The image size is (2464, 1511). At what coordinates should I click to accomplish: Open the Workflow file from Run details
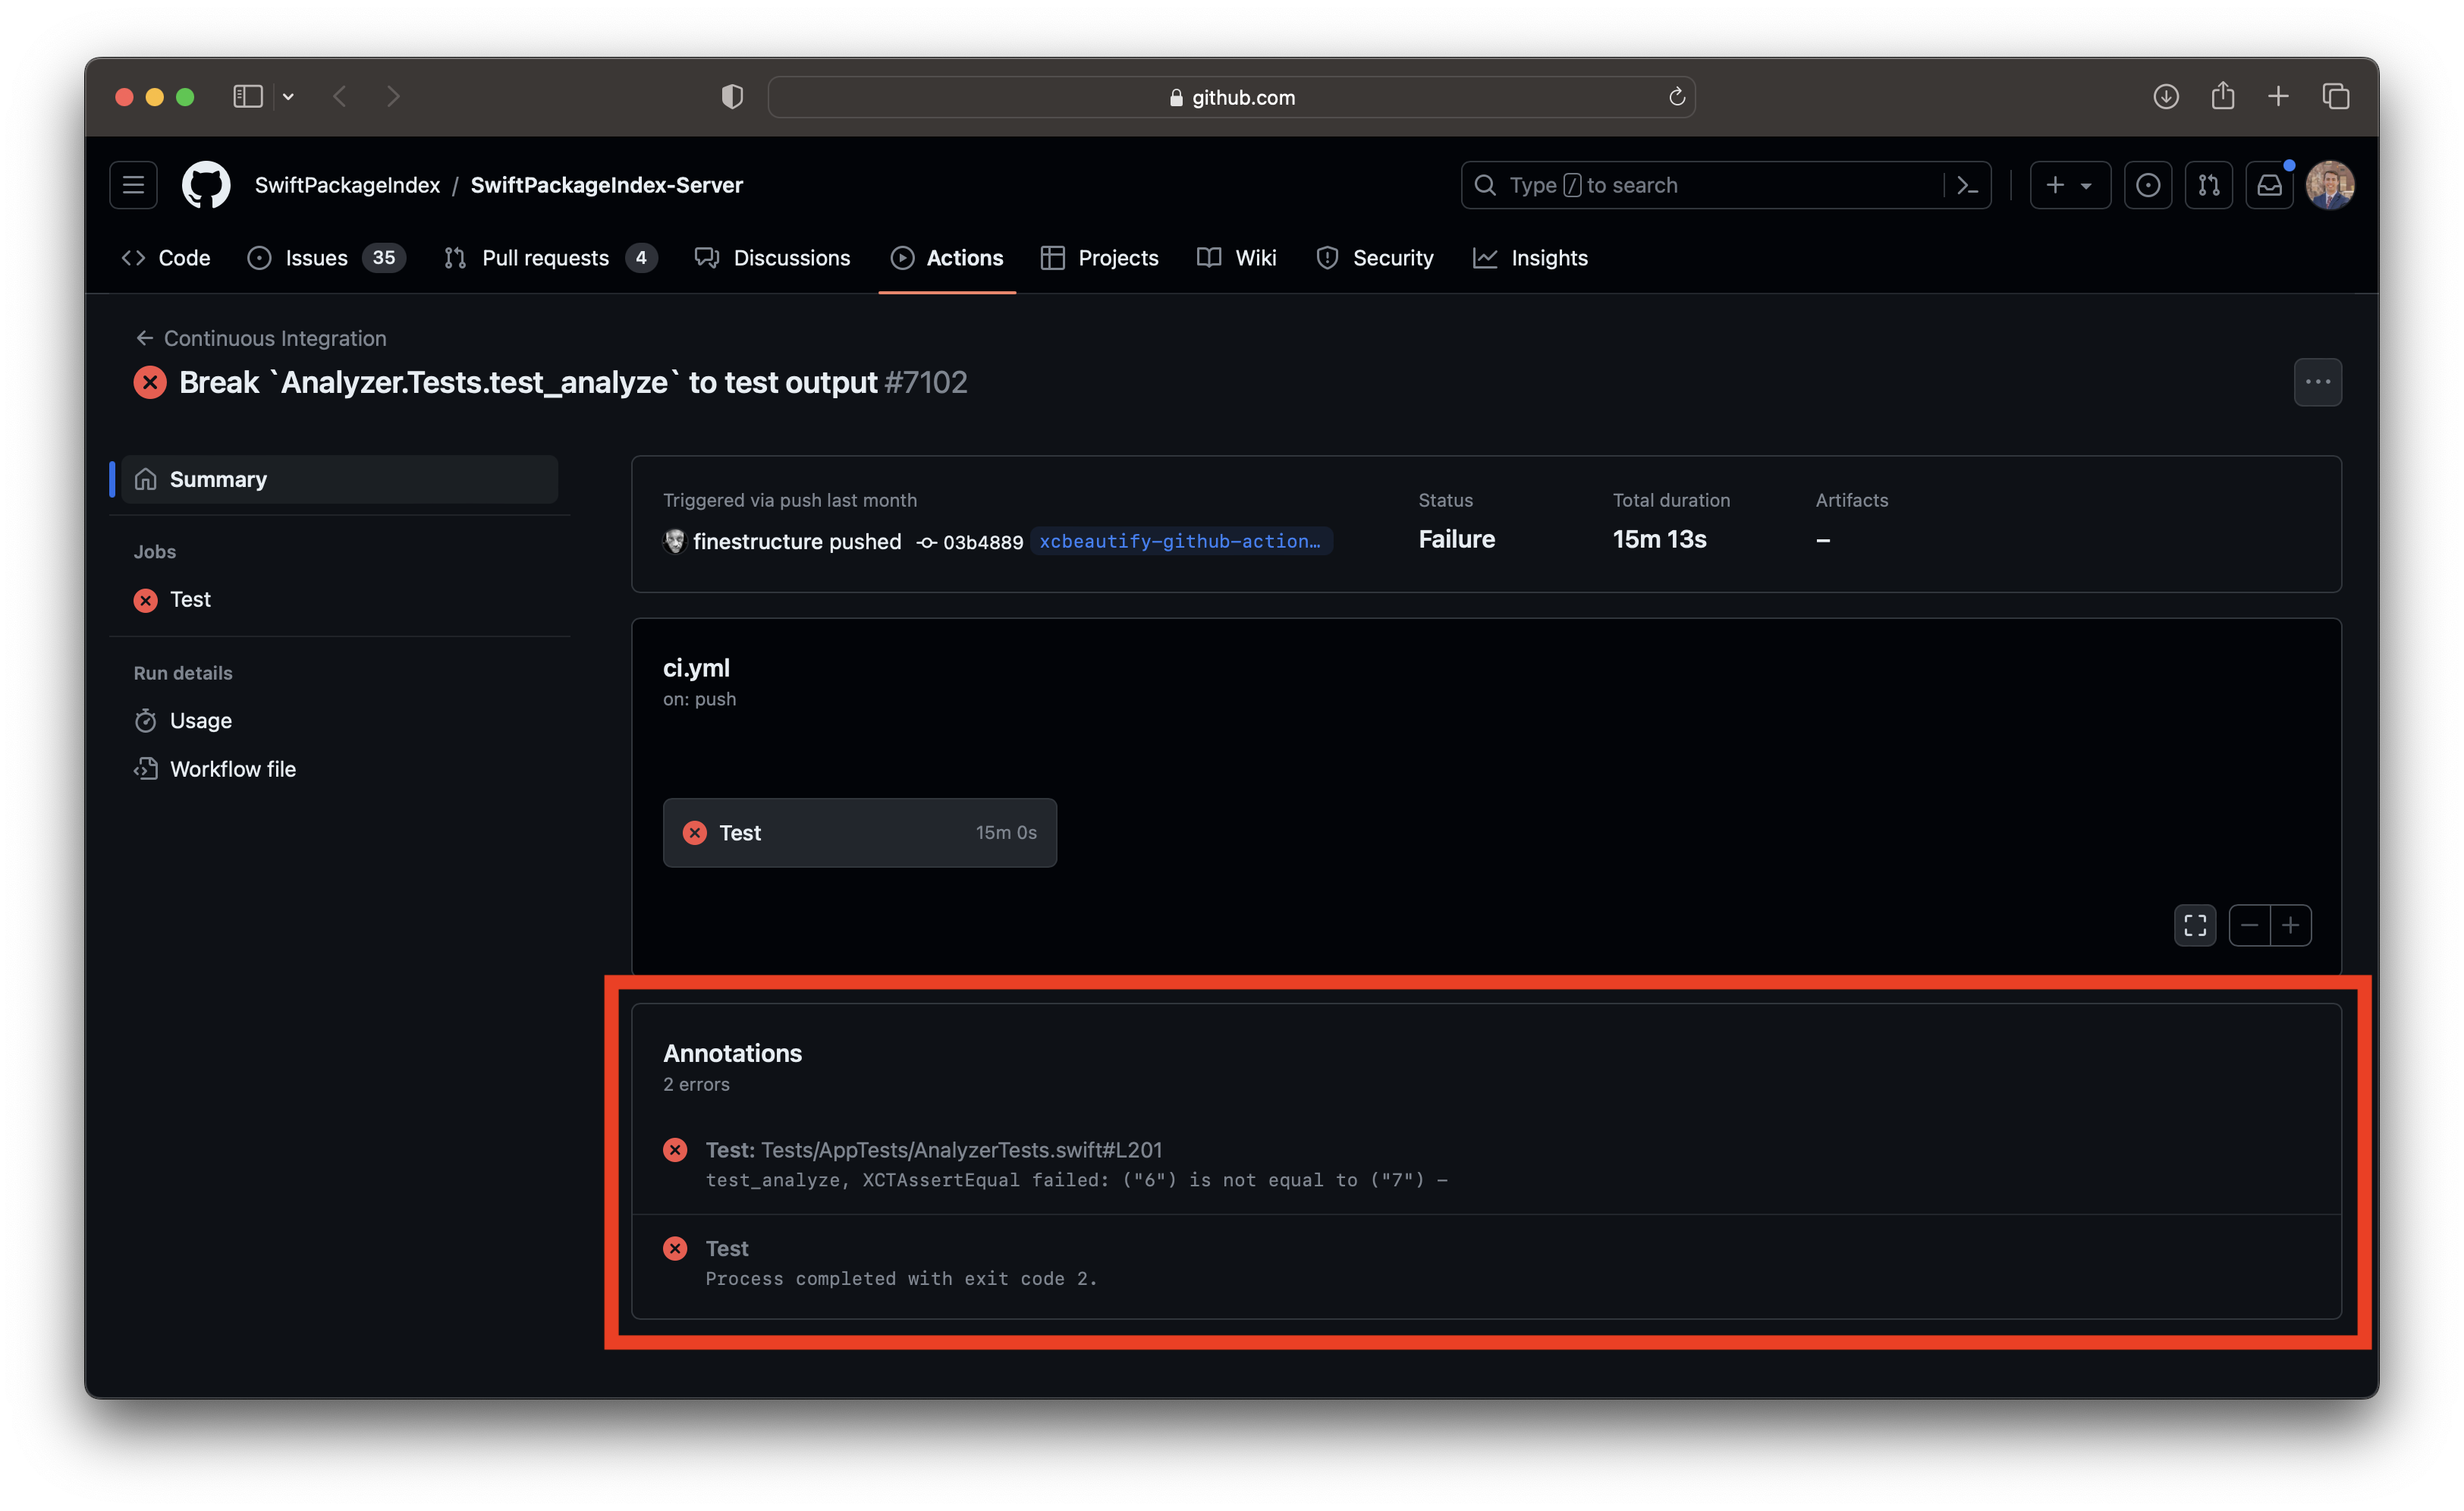(232, 768)
